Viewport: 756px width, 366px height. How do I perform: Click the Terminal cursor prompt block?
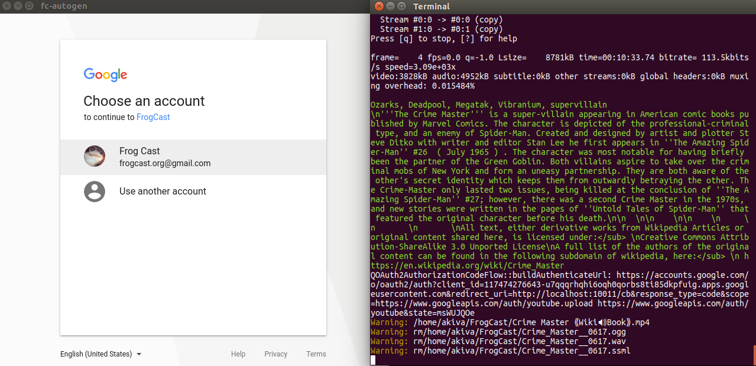tap(373, 360)
